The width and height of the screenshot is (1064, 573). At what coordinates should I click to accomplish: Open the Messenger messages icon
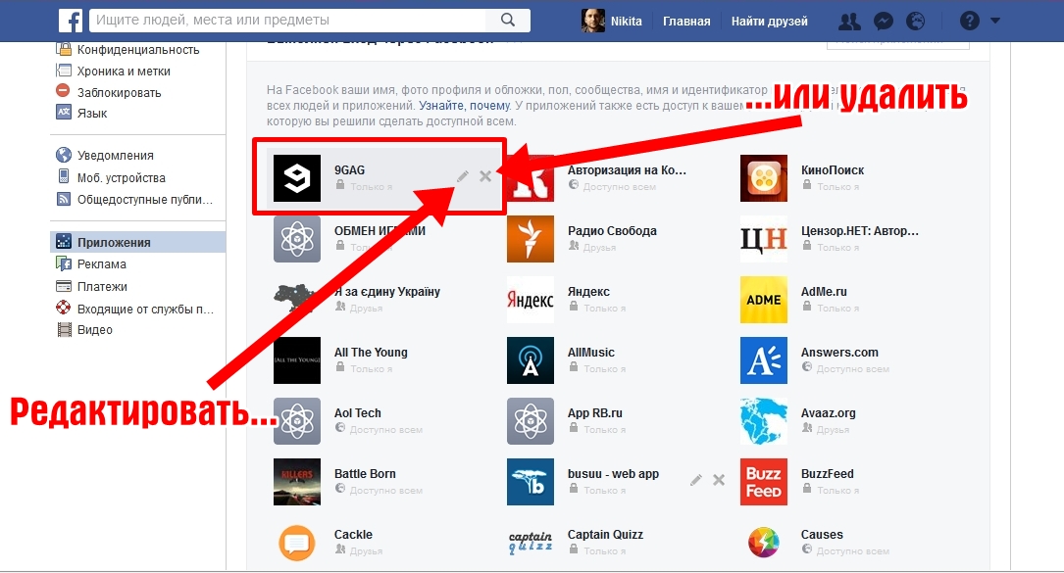click(x=884, y=21)
